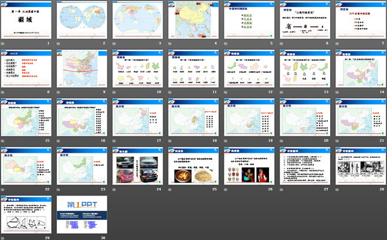This screenshot has height=240, width=387.
Task: Select slide 21 southwest-highlighted map thumbnail
Action: click(x=361, y=118)
